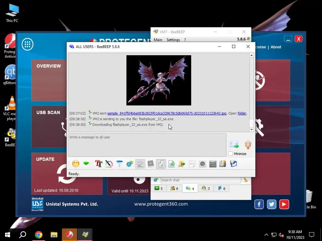Switch to the groups tab showing 3
This screenshot has height=241, width=322.
point(206,188)
